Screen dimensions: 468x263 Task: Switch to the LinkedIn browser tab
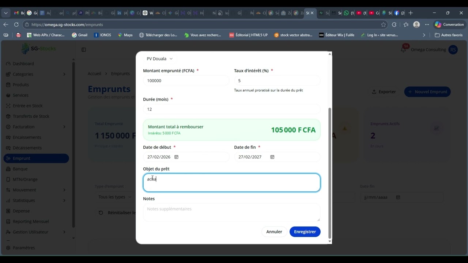122,13
